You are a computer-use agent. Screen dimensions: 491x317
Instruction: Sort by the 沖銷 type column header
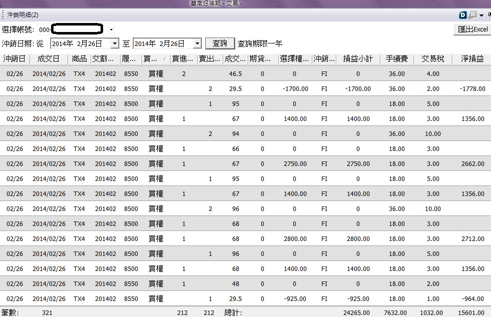coord(324,59)
